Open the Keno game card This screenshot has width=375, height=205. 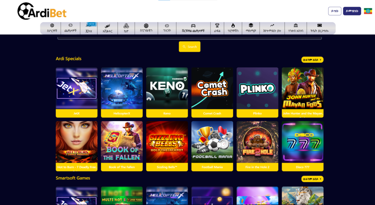(167, 92)
